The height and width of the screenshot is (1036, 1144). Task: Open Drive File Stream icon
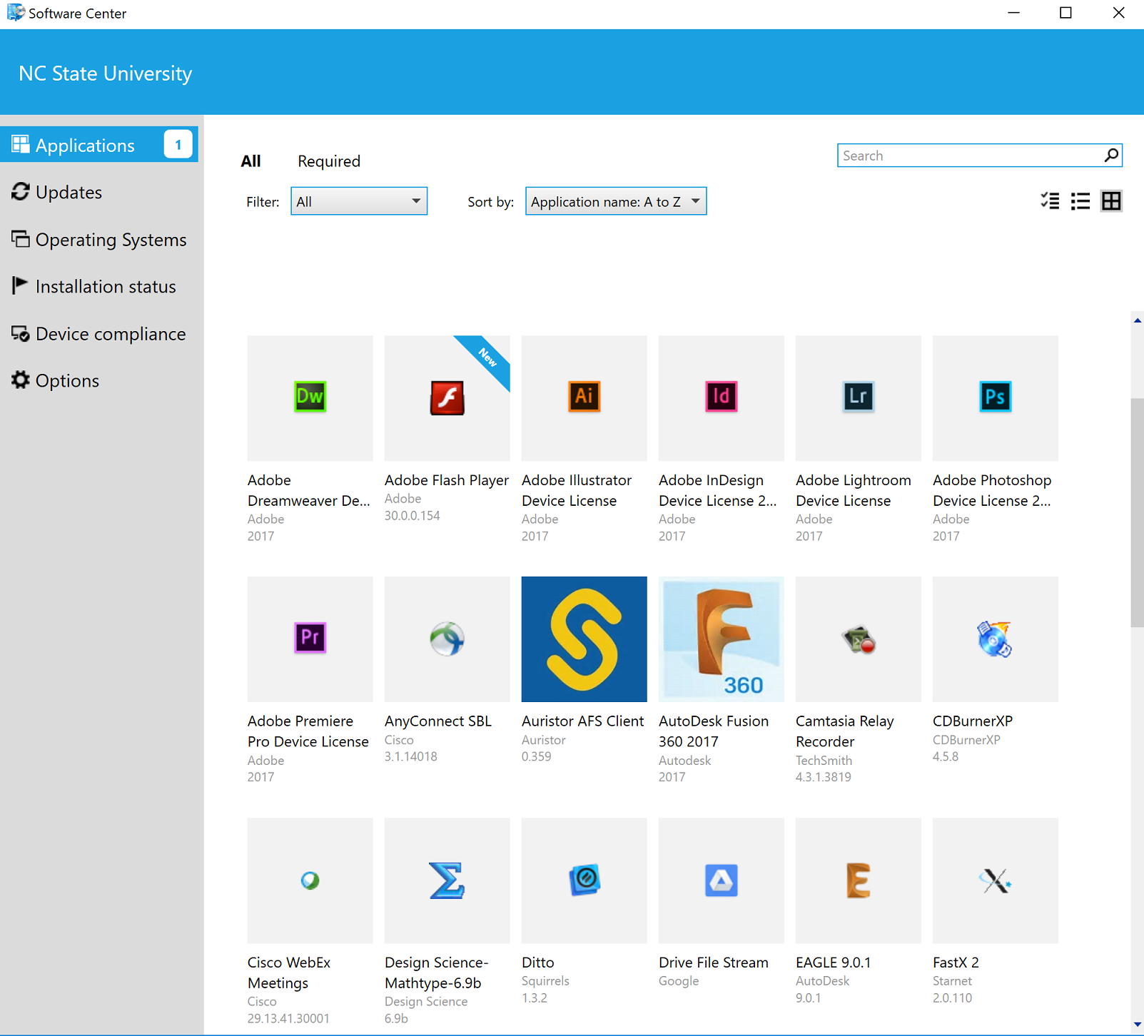click(x=721, y=880)
